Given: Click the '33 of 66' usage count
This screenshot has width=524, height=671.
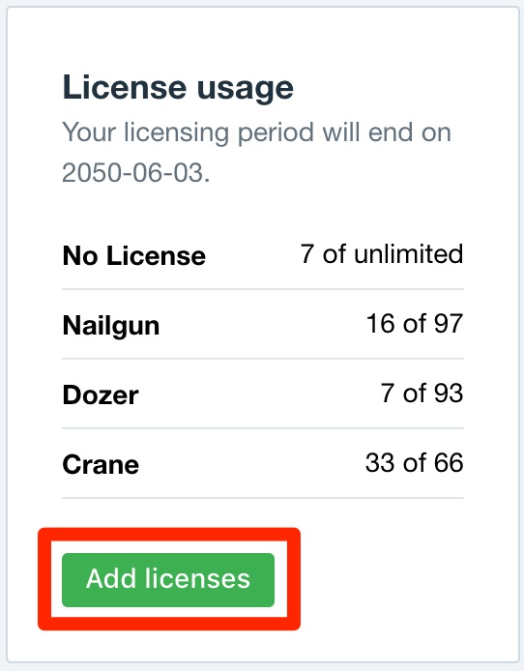Looking at the screenshot, I should (x=414, y=462).
